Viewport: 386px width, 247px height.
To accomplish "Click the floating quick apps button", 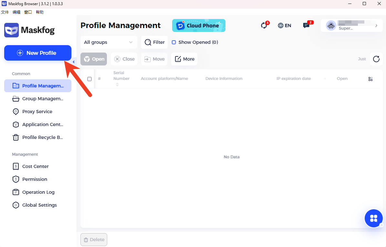I will [x=374, y=218].
